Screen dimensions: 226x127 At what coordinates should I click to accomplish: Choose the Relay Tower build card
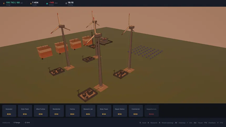coord(104,111)
